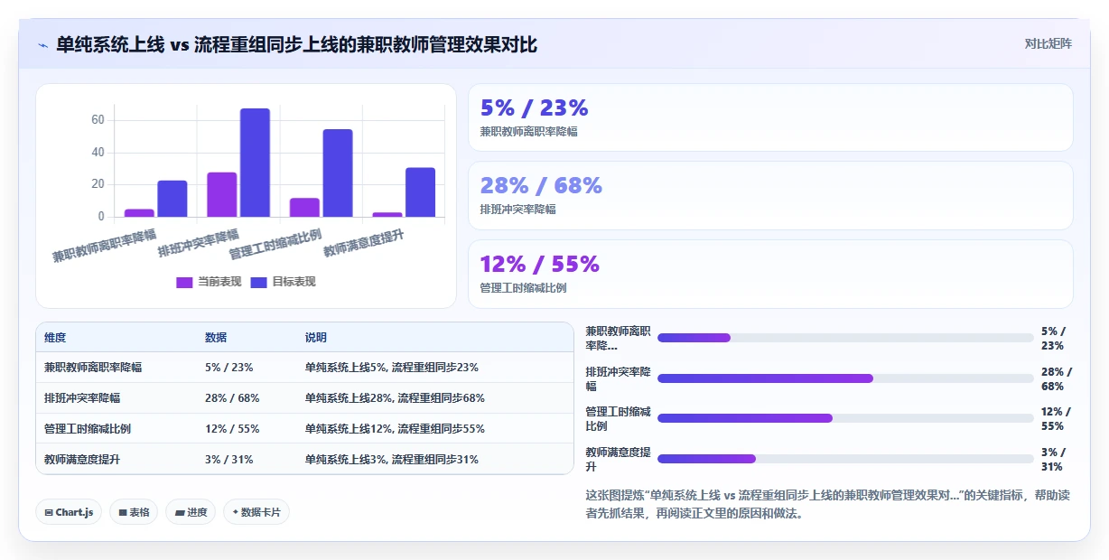The image size is (1109, 560).
Task: Open the 28% / 68% data card
Action: coord(770,195)
